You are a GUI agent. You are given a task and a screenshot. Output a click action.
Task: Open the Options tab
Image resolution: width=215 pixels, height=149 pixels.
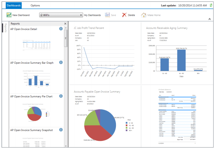pos(35,5)
